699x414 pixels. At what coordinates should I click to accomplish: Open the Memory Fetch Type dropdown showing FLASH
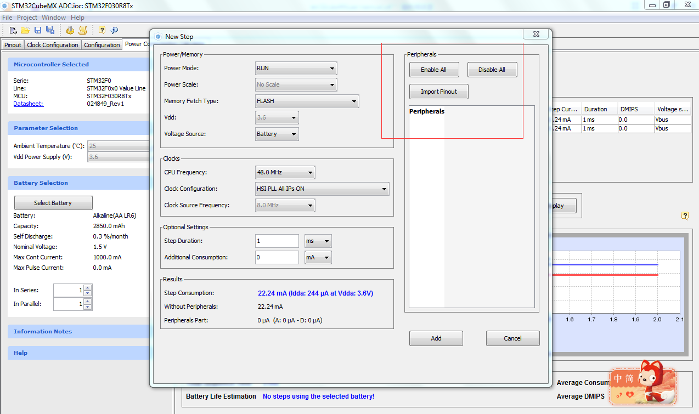307,101
